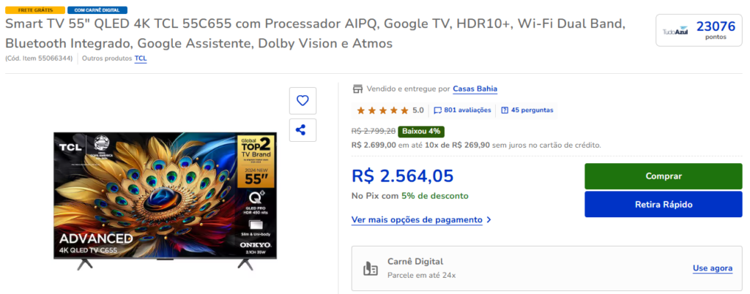Add TV to favorites with heart icon
This screenshot has width=750, height=294.
tap(302, 101)
